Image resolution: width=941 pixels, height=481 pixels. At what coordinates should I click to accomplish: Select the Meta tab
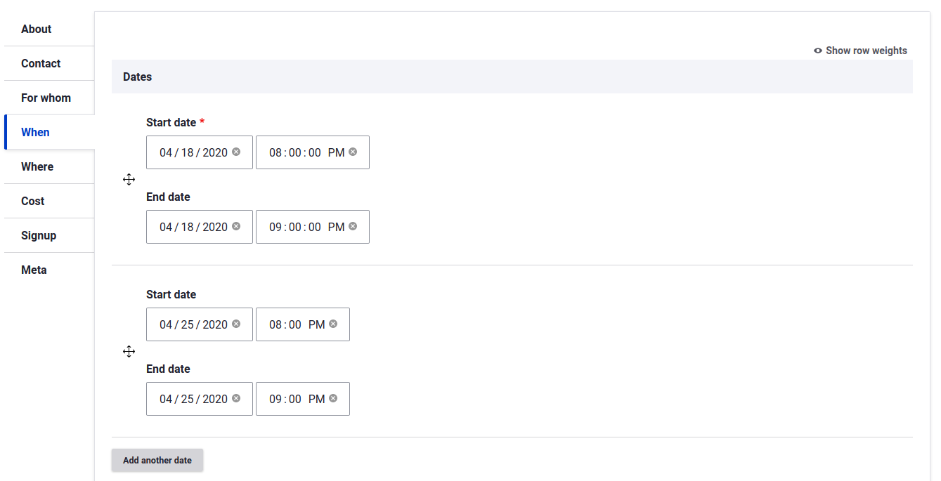pyautogui.click(x=33, y=270)
